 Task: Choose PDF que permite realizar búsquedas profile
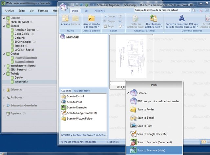[x=154, y=101]
